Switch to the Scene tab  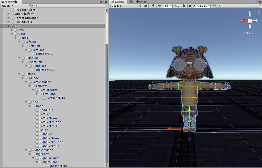tap(117, 2)
